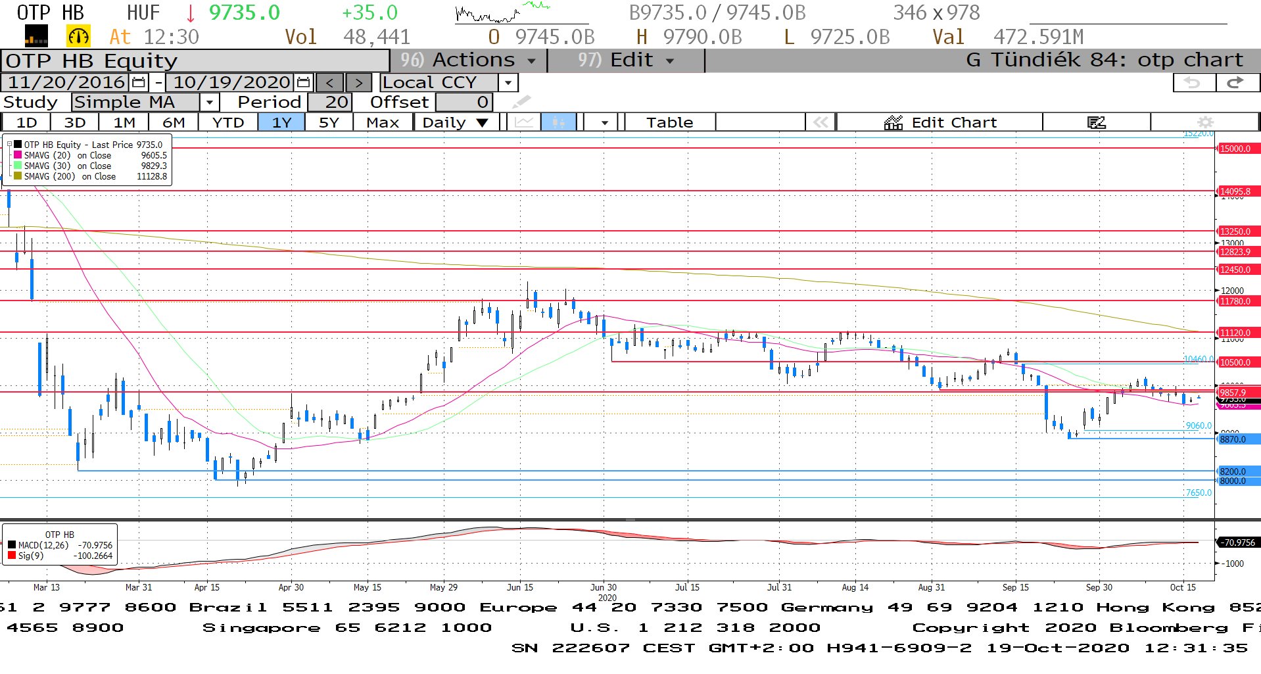Click the 13250.0 price level label
1261x674 pixels.
(x=1239, y=231)
